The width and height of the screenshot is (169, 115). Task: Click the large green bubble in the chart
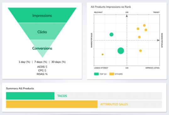121,51
